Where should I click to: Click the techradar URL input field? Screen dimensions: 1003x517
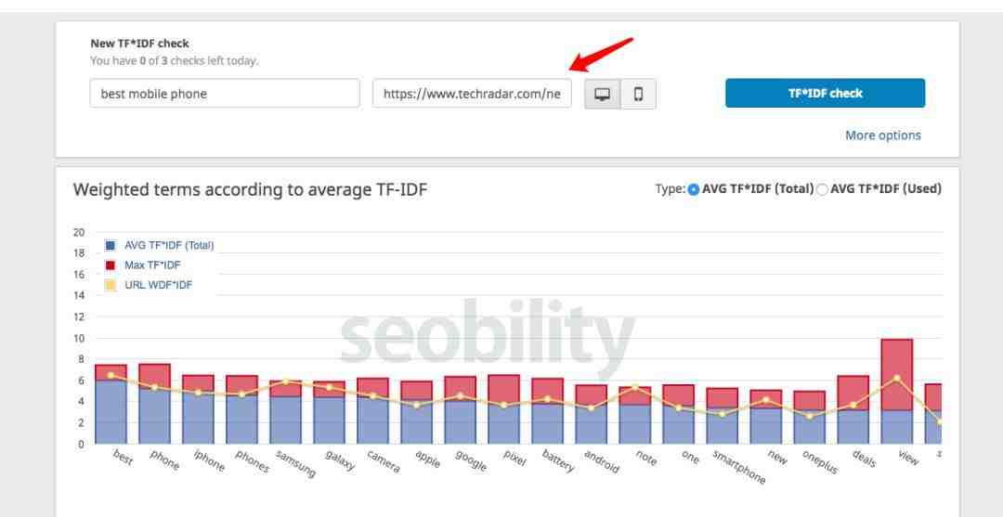[472, 94]
